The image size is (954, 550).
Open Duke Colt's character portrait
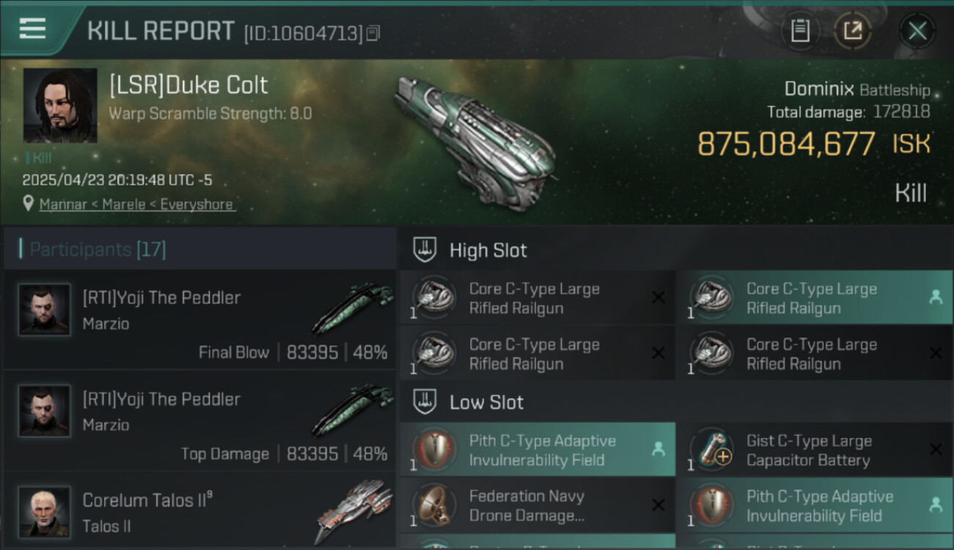click(x=60, y=106)
